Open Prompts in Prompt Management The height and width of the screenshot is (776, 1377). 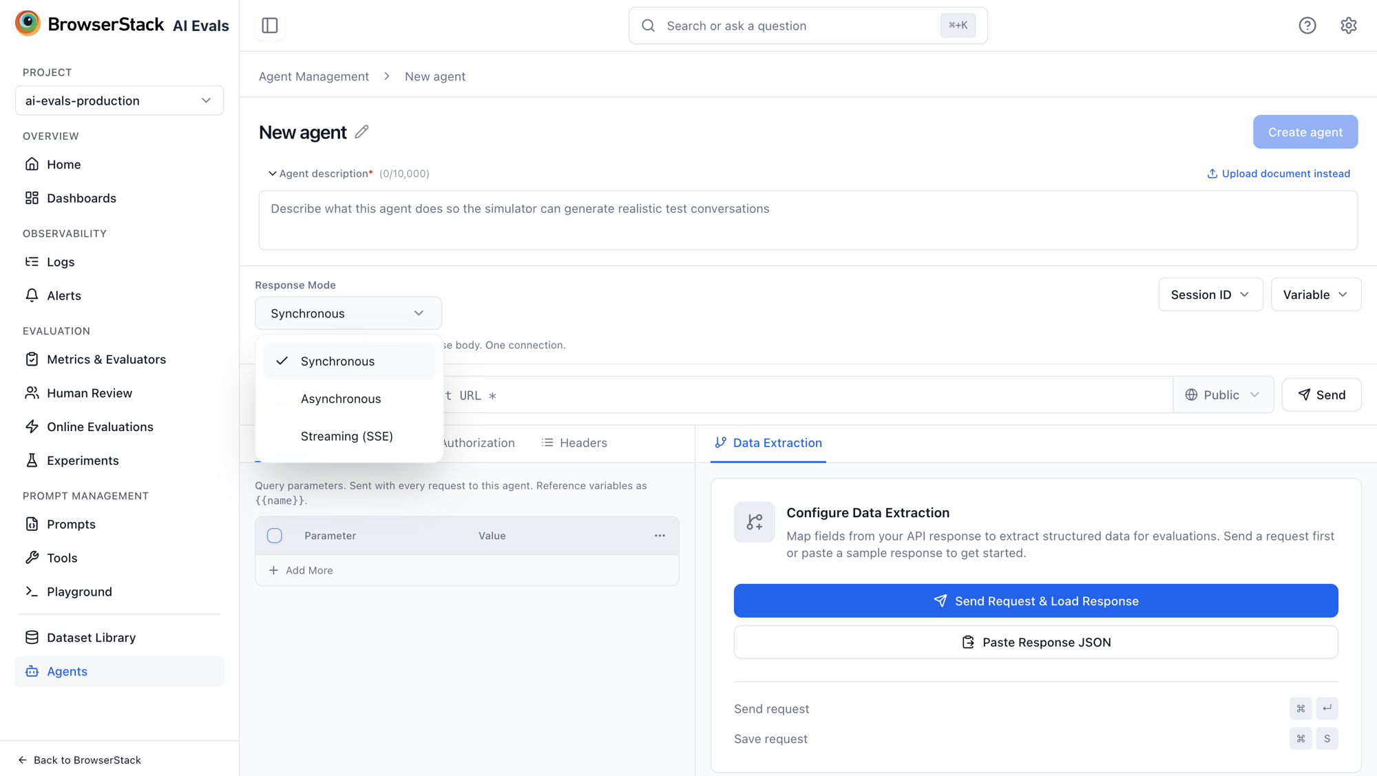119,525
